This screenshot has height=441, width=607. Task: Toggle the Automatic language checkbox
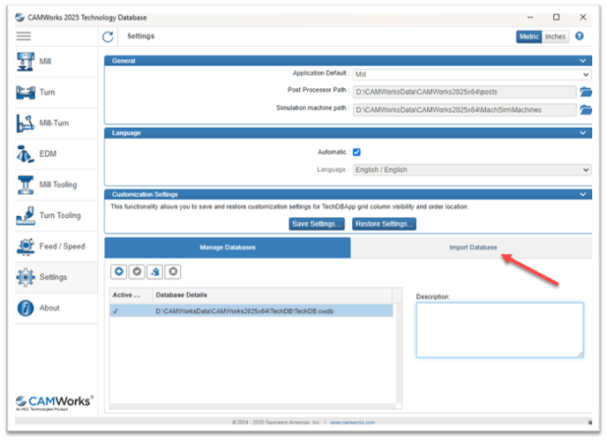(x=356, y=152)
